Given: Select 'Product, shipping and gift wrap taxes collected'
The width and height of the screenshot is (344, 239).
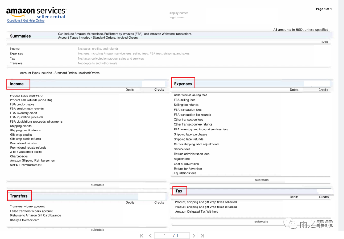Looking at the screenshot, I should pos(206,202).
